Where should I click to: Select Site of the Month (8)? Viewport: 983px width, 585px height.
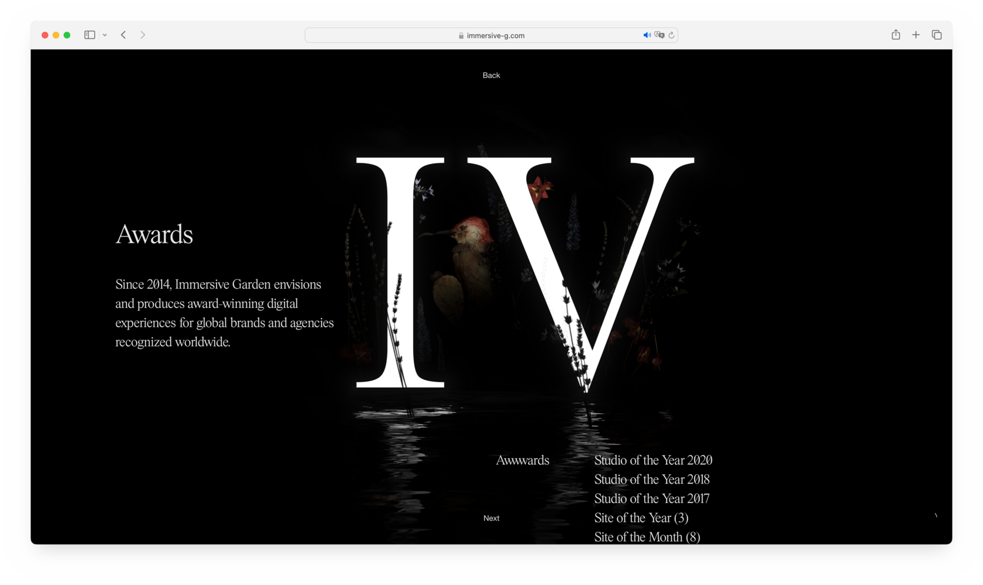(647, 537)
